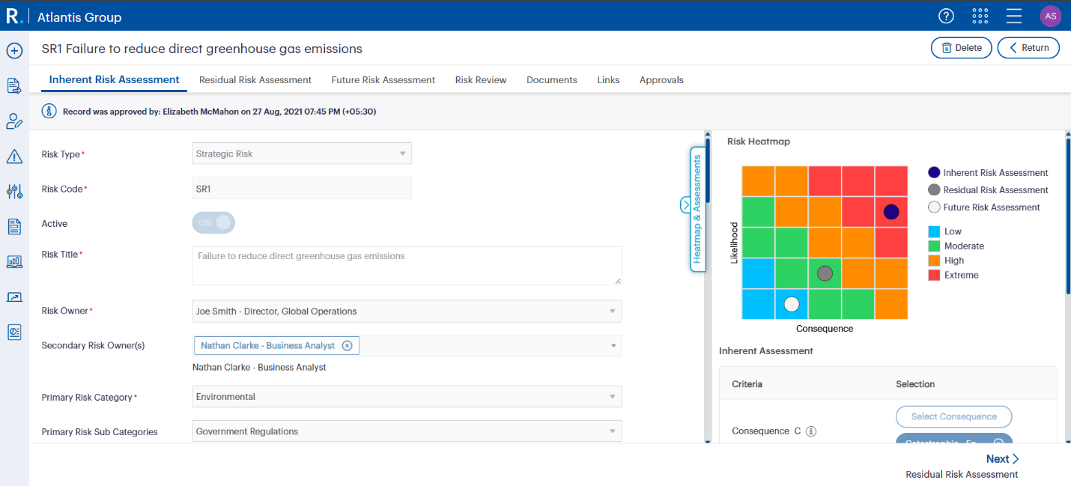The height and width of the screenshot is (486, 1071).
Task: Toggle the Active ON switch
Action: (x=213, y=223)
